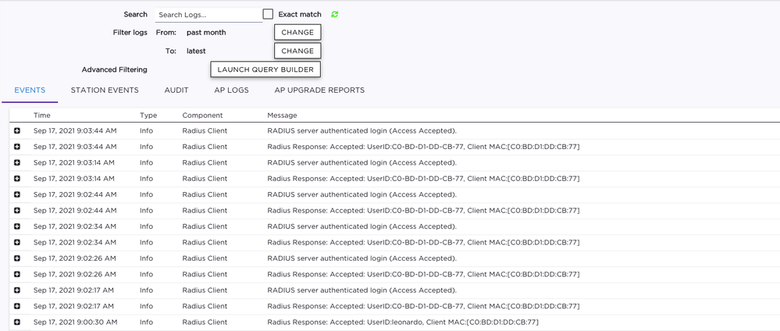Expand first 9:02:44 AM event row
Screen dimensions: 780x331
pyautogui.click(x=17, y=194)
